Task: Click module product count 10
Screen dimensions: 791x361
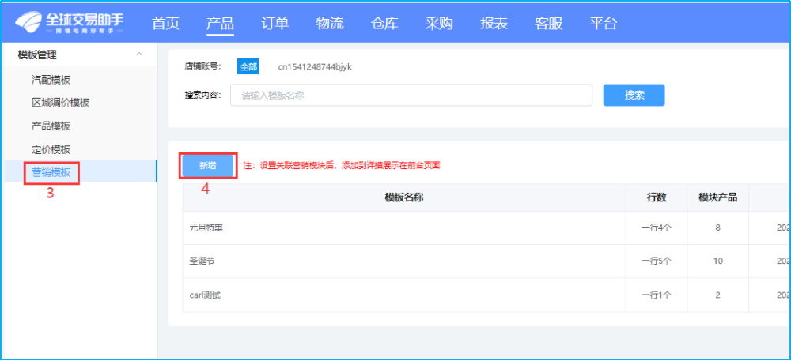Action: click(718, 261)
